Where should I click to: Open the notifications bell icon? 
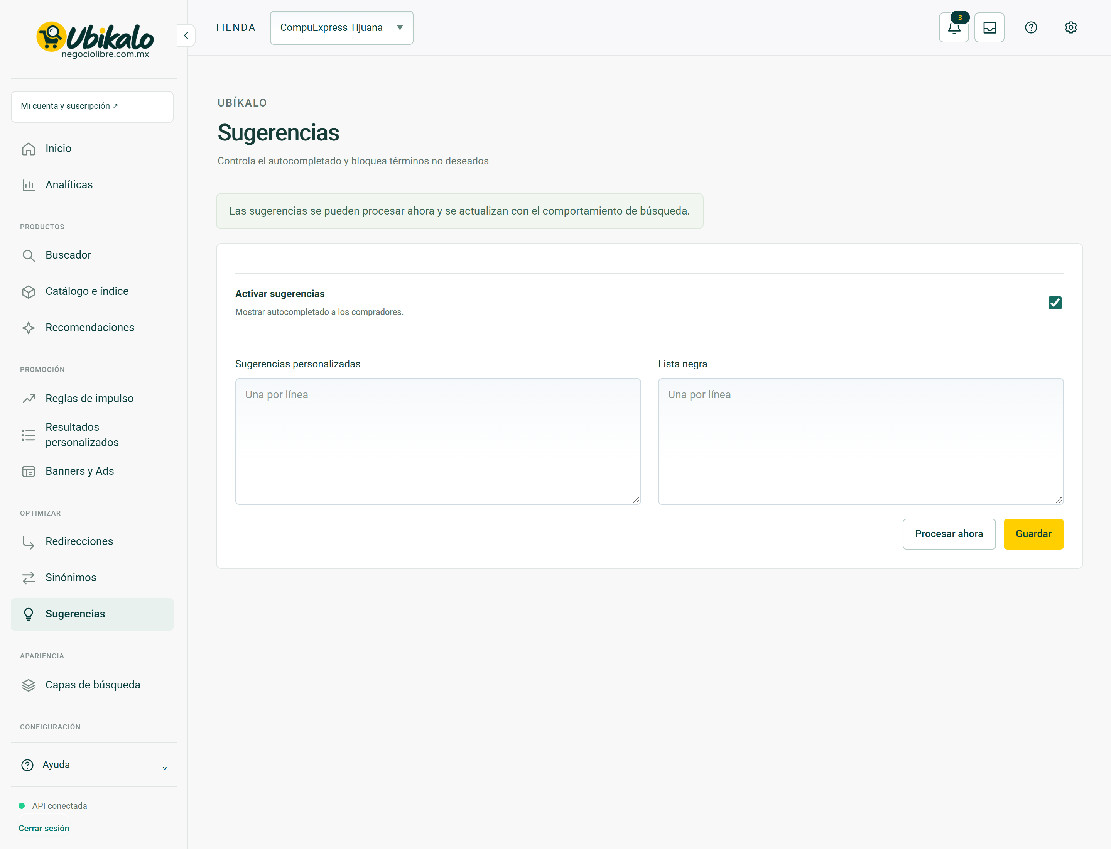953,28
